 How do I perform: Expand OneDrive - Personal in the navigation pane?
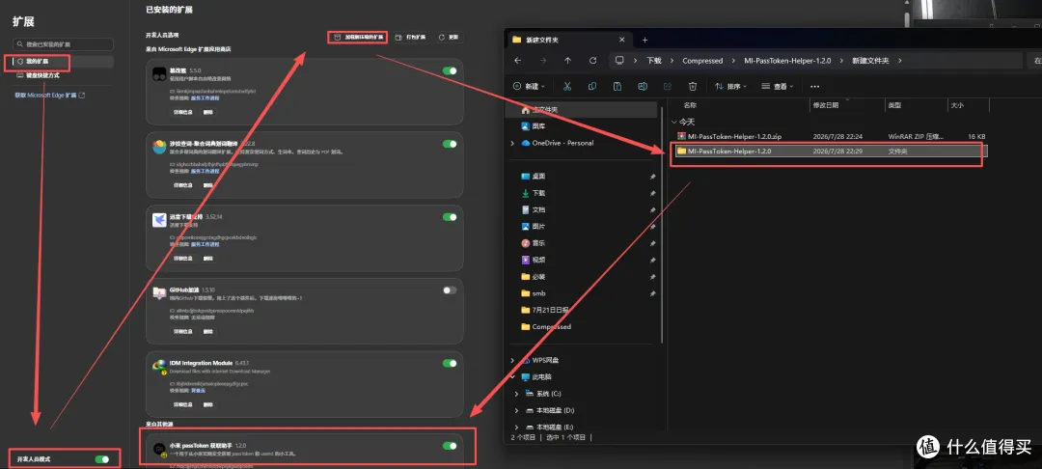click(512, 143)
